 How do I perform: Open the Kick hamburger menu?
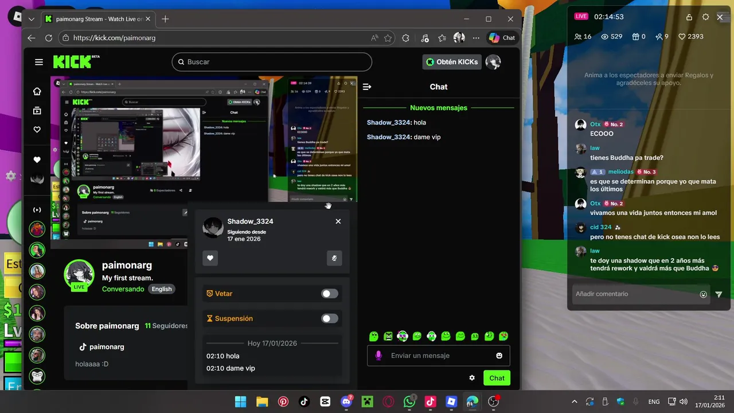pyautogui.click(x=38, y=62)
